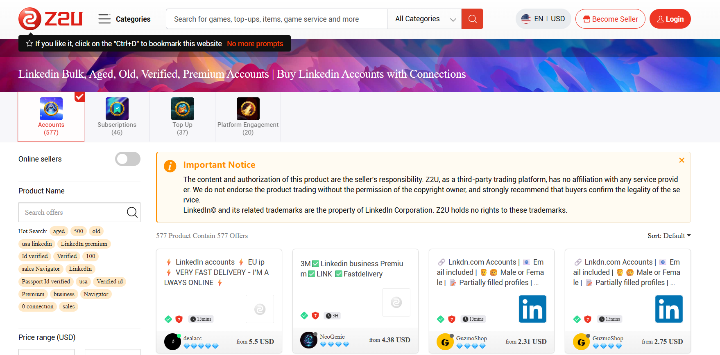Open the NeoGenie Linkedin business Premium offer

[x=352, y=269]
